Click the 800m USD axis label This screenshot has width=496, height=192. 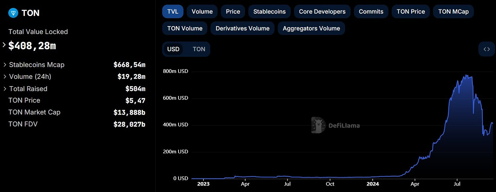pos(175,71)
